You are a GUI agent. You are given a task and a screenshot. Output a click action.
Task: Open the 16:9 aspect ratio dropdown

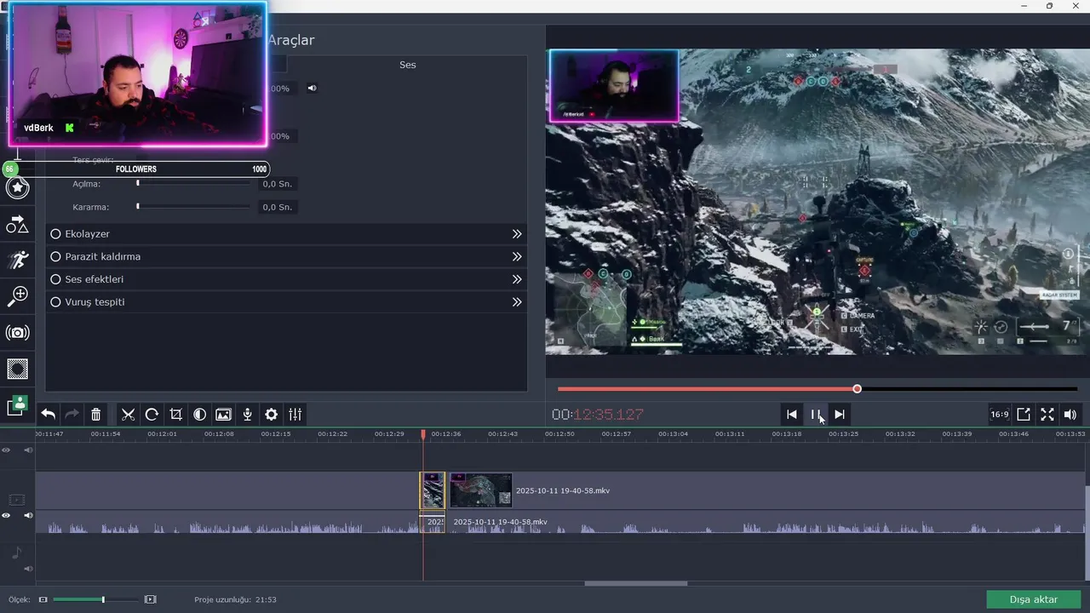(999, 414)
